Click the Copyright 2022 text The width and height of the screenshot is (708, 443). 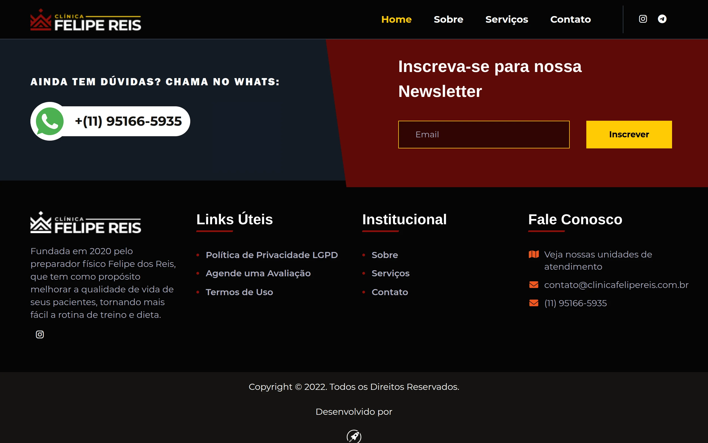[354, 387]
